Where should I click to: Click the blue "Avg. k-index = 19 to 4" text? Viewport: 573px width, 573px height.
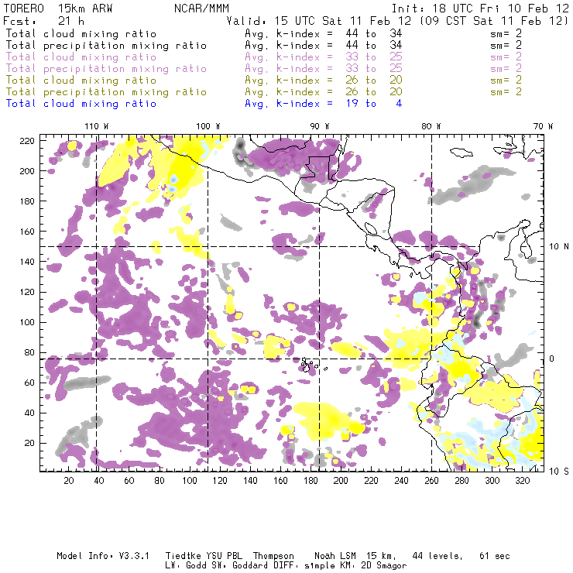click(x=324, y=104)
